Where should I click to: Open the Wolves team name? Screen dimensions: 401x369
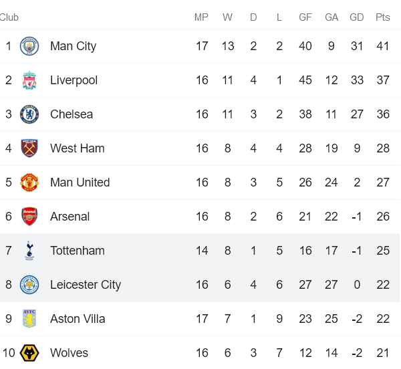click(69, 353)
